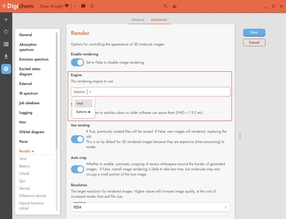Click the plus icon in left sidebar
The image size is (286, 219).
pyautogui.click(x=6, y=19)
